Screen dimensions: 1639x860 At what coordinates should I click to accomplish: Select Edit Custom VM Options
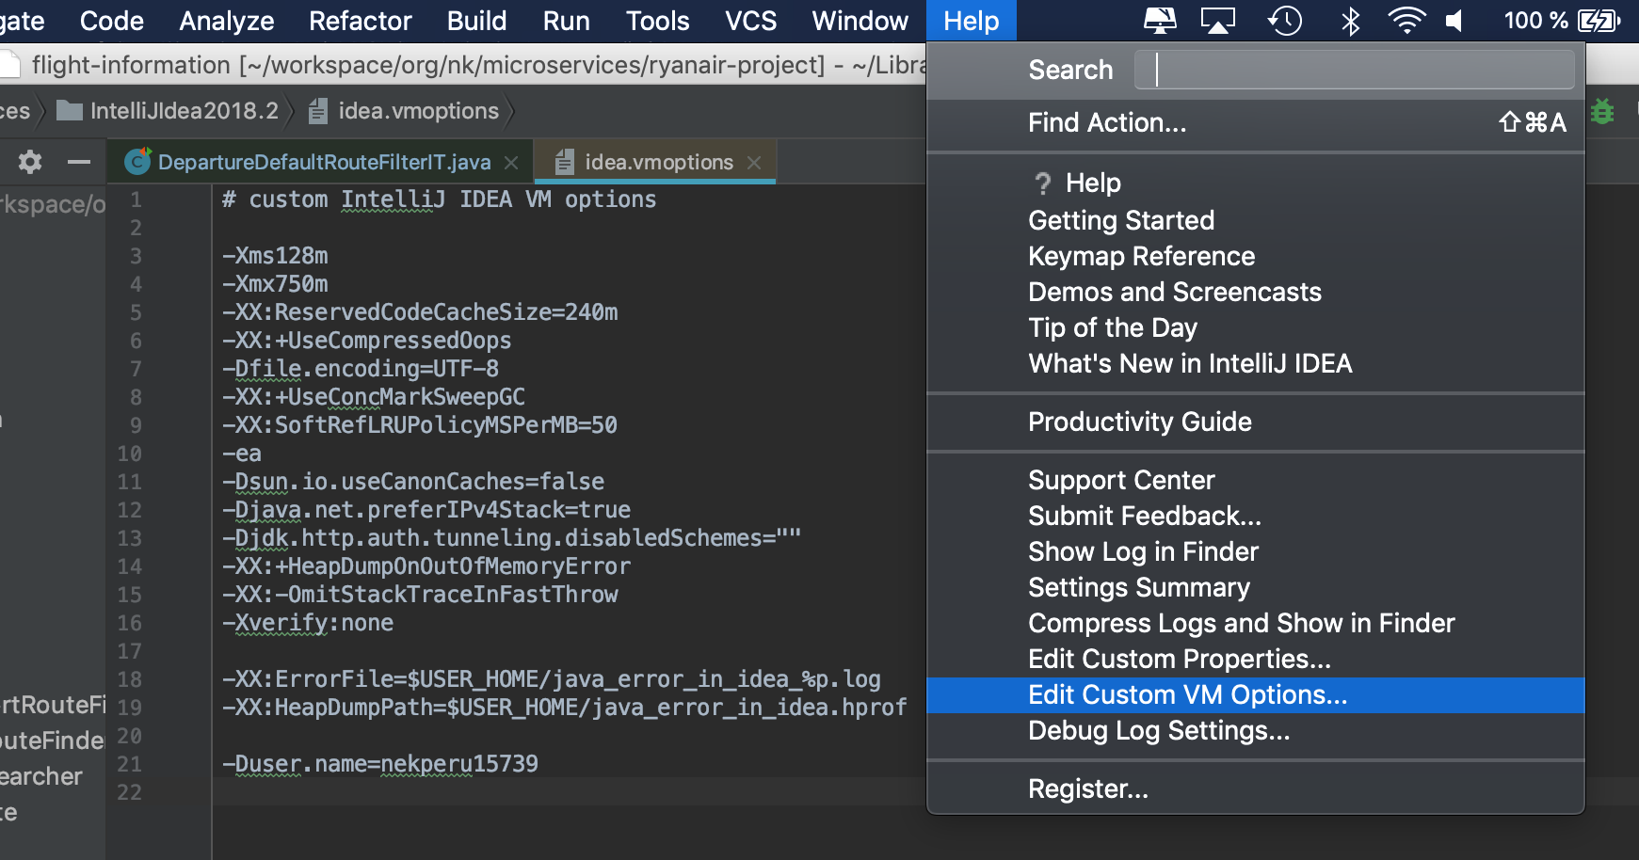[x=1256, y=694]
